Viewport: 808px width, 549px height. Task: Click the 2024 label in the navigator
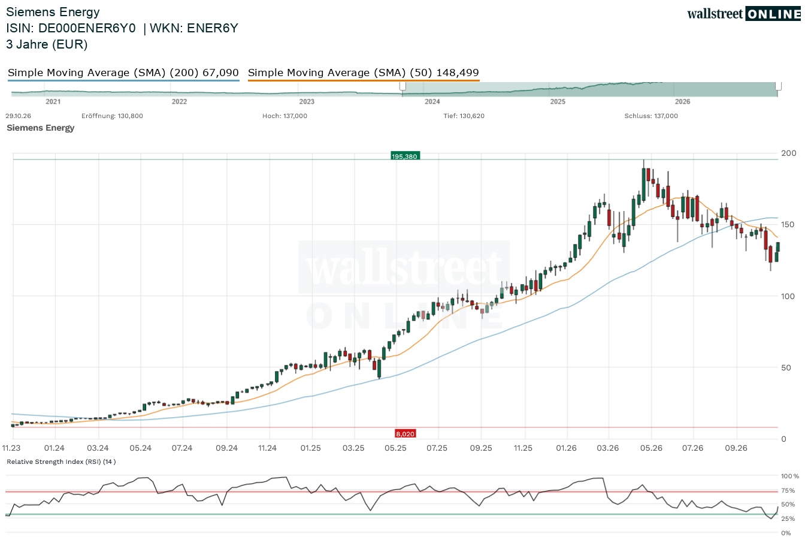432,102
